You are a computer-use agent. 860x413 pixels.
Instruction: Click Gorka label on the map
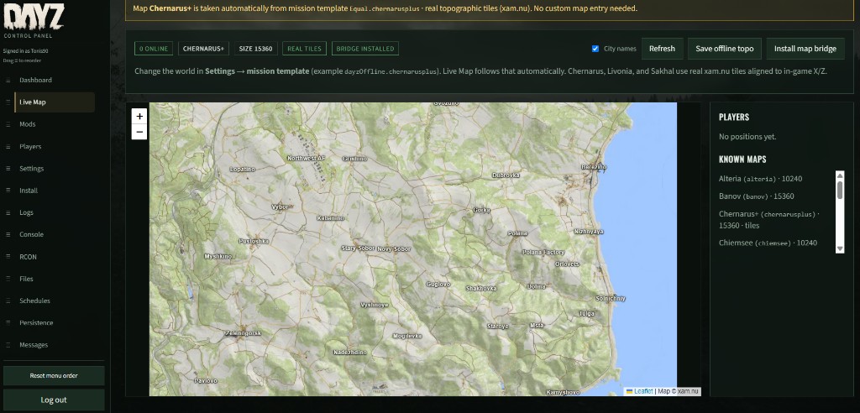(x=481, y=210)
